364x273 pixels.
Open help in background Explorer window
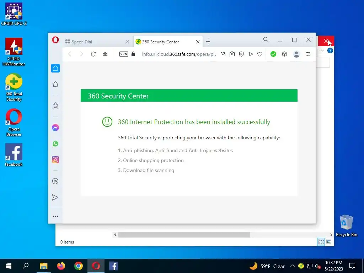tap(330, 50)
